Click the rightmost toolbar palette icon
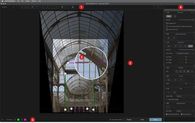This screenshot has height=123, width=195. click(73, 7)
